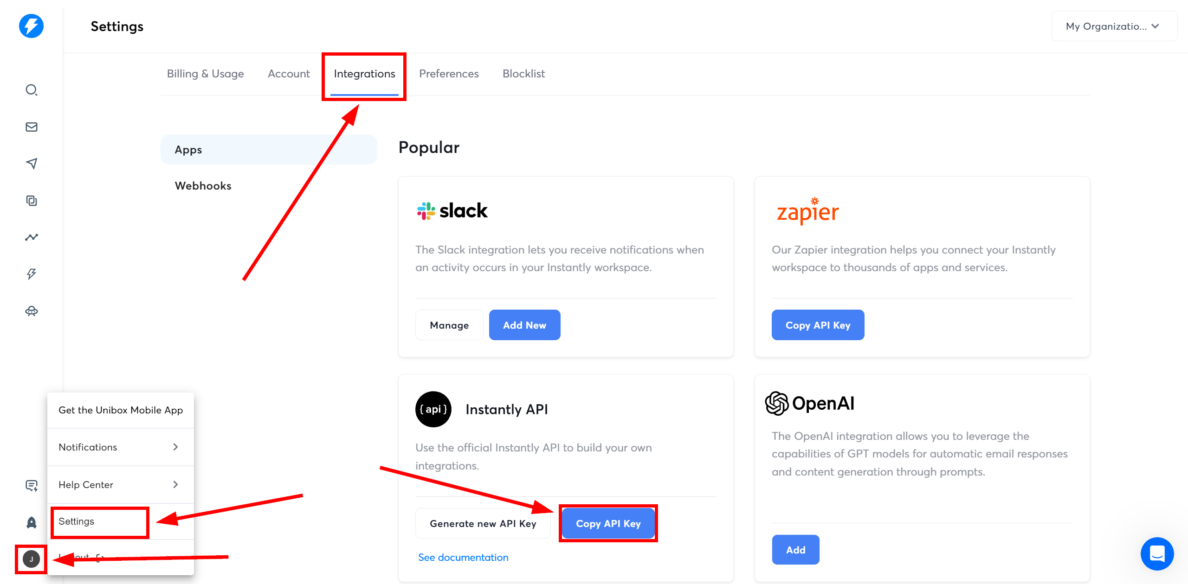
Task: Click Generate new API Key option
Action: tap(484, 523)
